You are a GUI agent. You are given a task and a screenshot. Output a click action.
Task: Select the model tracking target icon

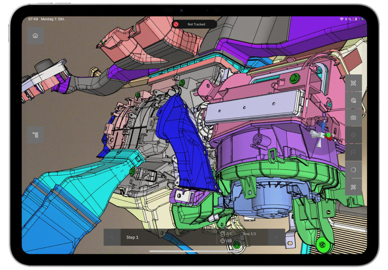[x=353, y=83]
